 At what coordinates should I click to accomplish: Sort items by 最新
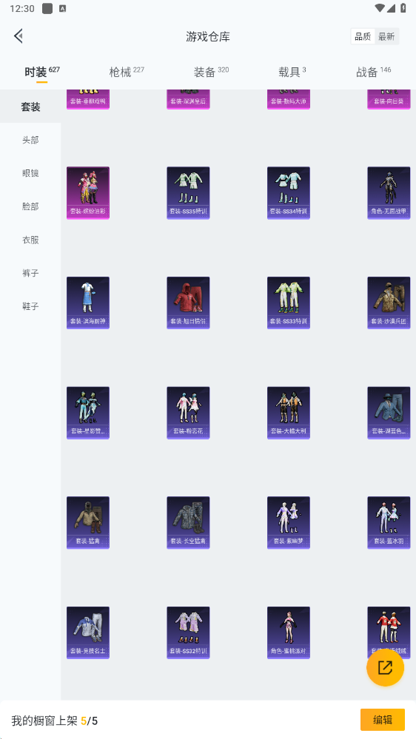click(386, 36)
